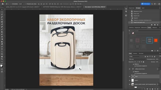Select the Dodge tool
The image size is (161, 90).
click(2, 44)
